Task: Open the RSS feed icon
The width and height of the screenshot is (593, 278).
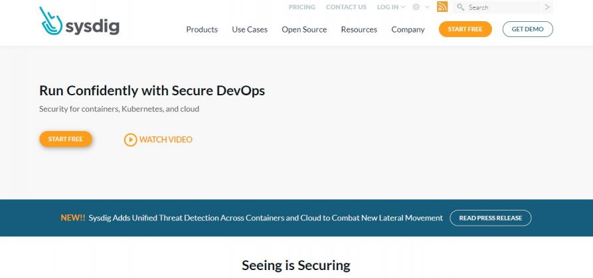Action: 442,7
